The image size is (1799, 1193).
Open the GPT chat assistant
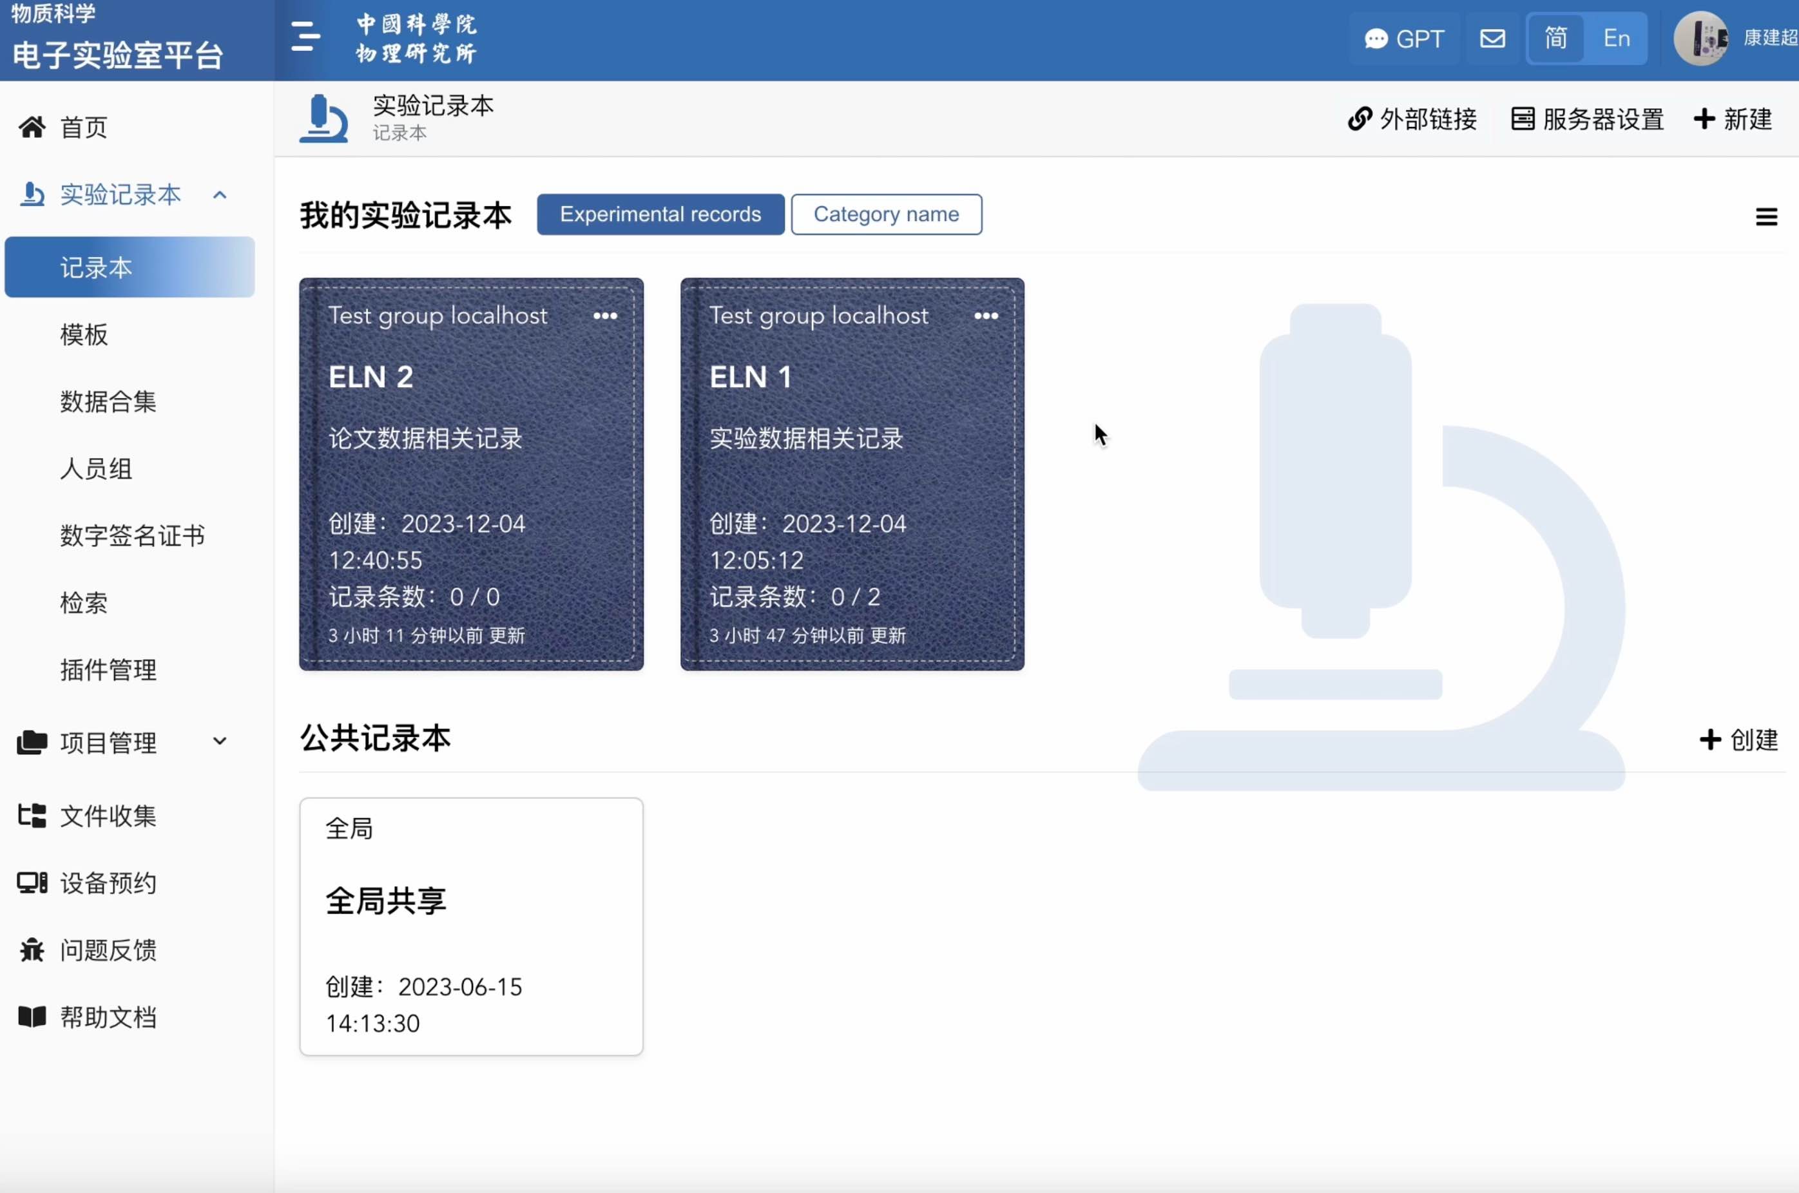1404,38
